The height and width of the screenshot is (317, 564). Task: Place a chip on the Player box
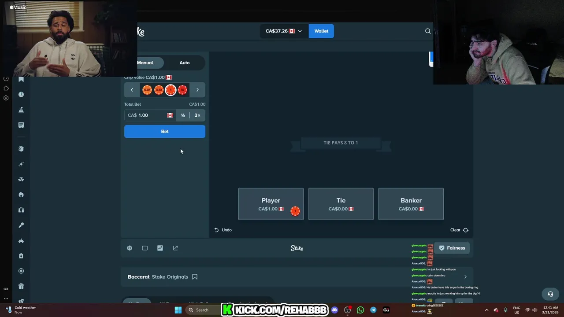coord(271,204)
